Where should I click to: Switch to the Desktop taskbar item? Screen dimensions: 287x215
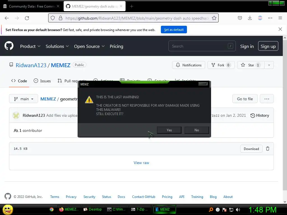(x=93, y=209)
